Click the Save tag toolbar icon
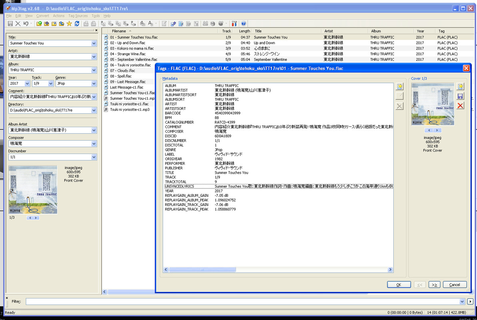 (x=10, y=24)
